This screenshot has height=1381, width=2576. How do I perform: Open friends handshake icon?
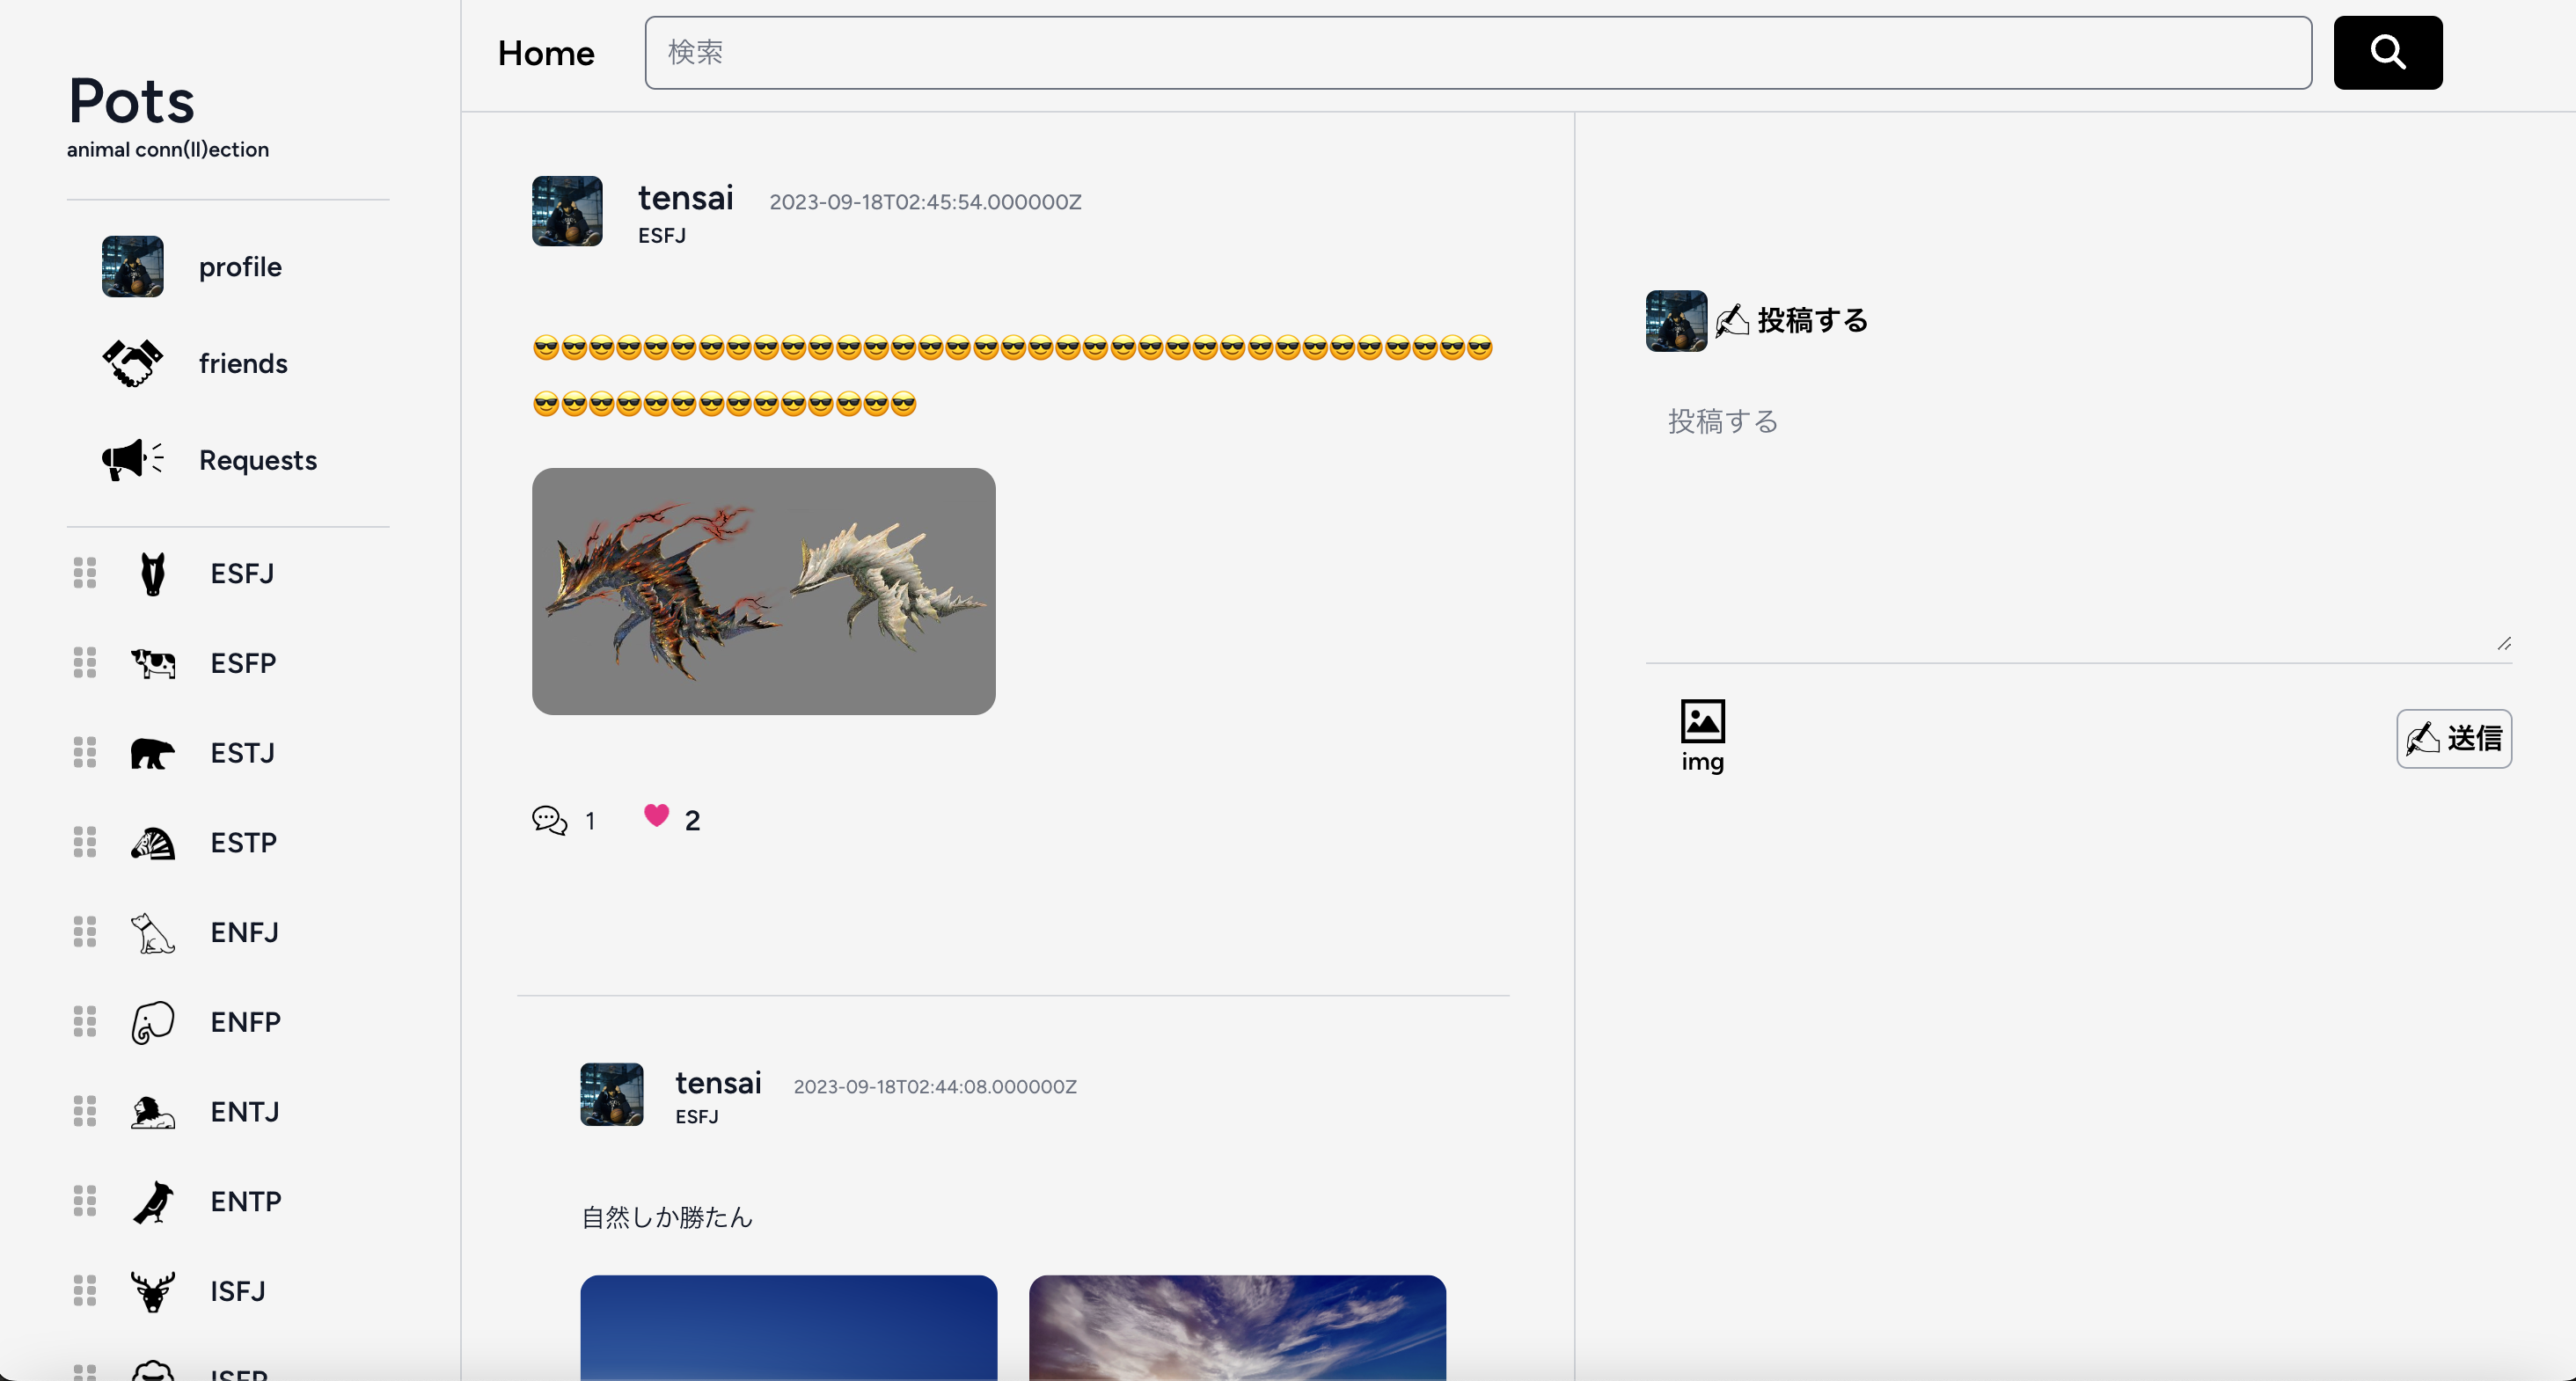[132, 363]
